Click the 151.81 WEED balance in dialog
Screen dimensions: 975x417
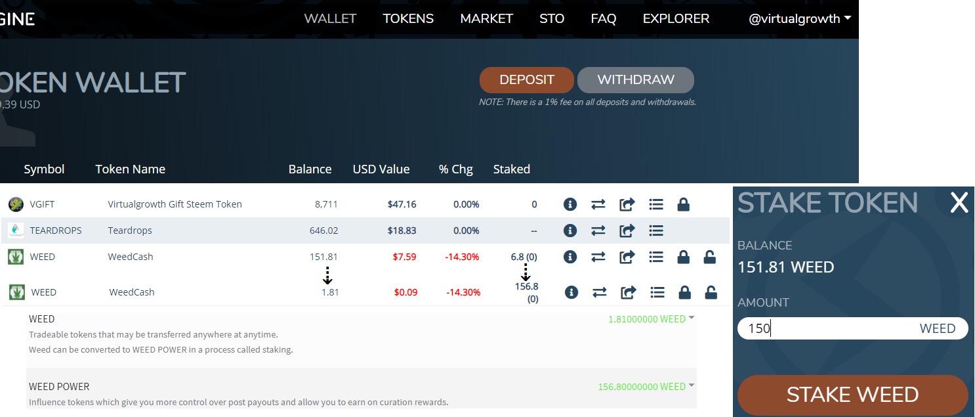786,267
